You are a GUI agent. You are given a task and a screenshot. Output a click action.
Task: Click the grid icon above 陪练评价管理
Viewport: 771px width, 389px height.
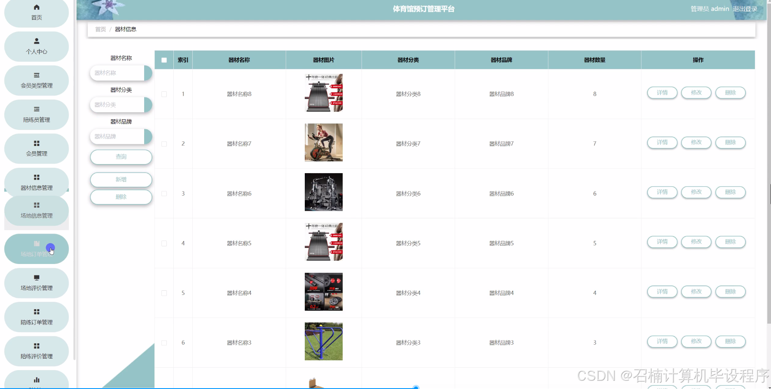37,346
